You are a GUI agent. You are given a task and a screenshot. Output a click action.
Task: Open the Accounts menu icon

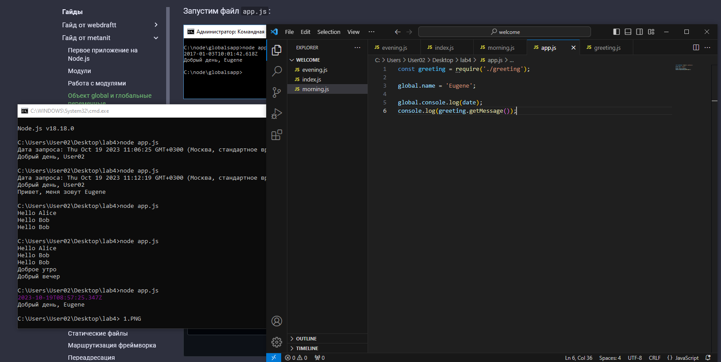tap(277, 321)
